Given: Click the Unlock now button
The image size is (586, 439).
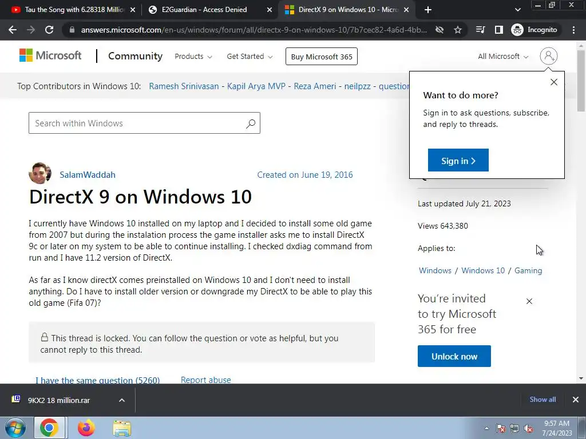Looking at the screenshot, I should (x=454, y=356).
